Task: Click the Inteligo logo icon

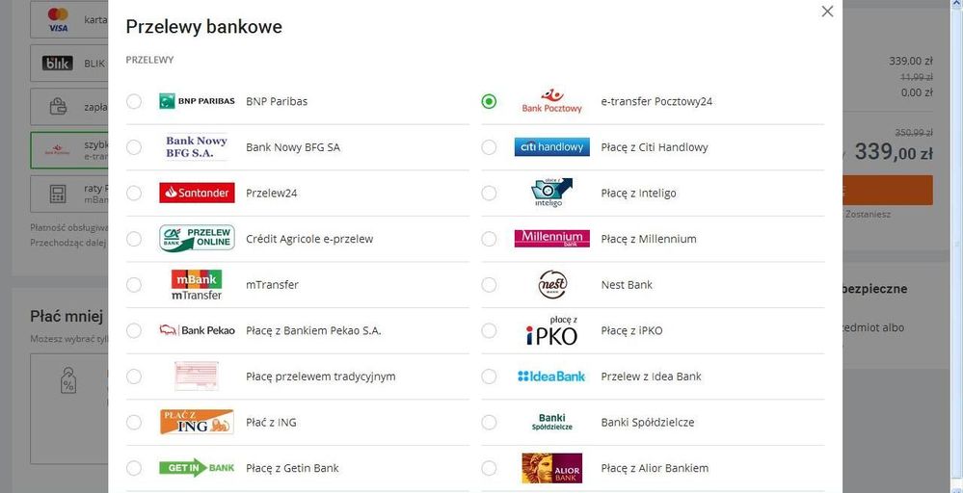Action: pos(551,193)
